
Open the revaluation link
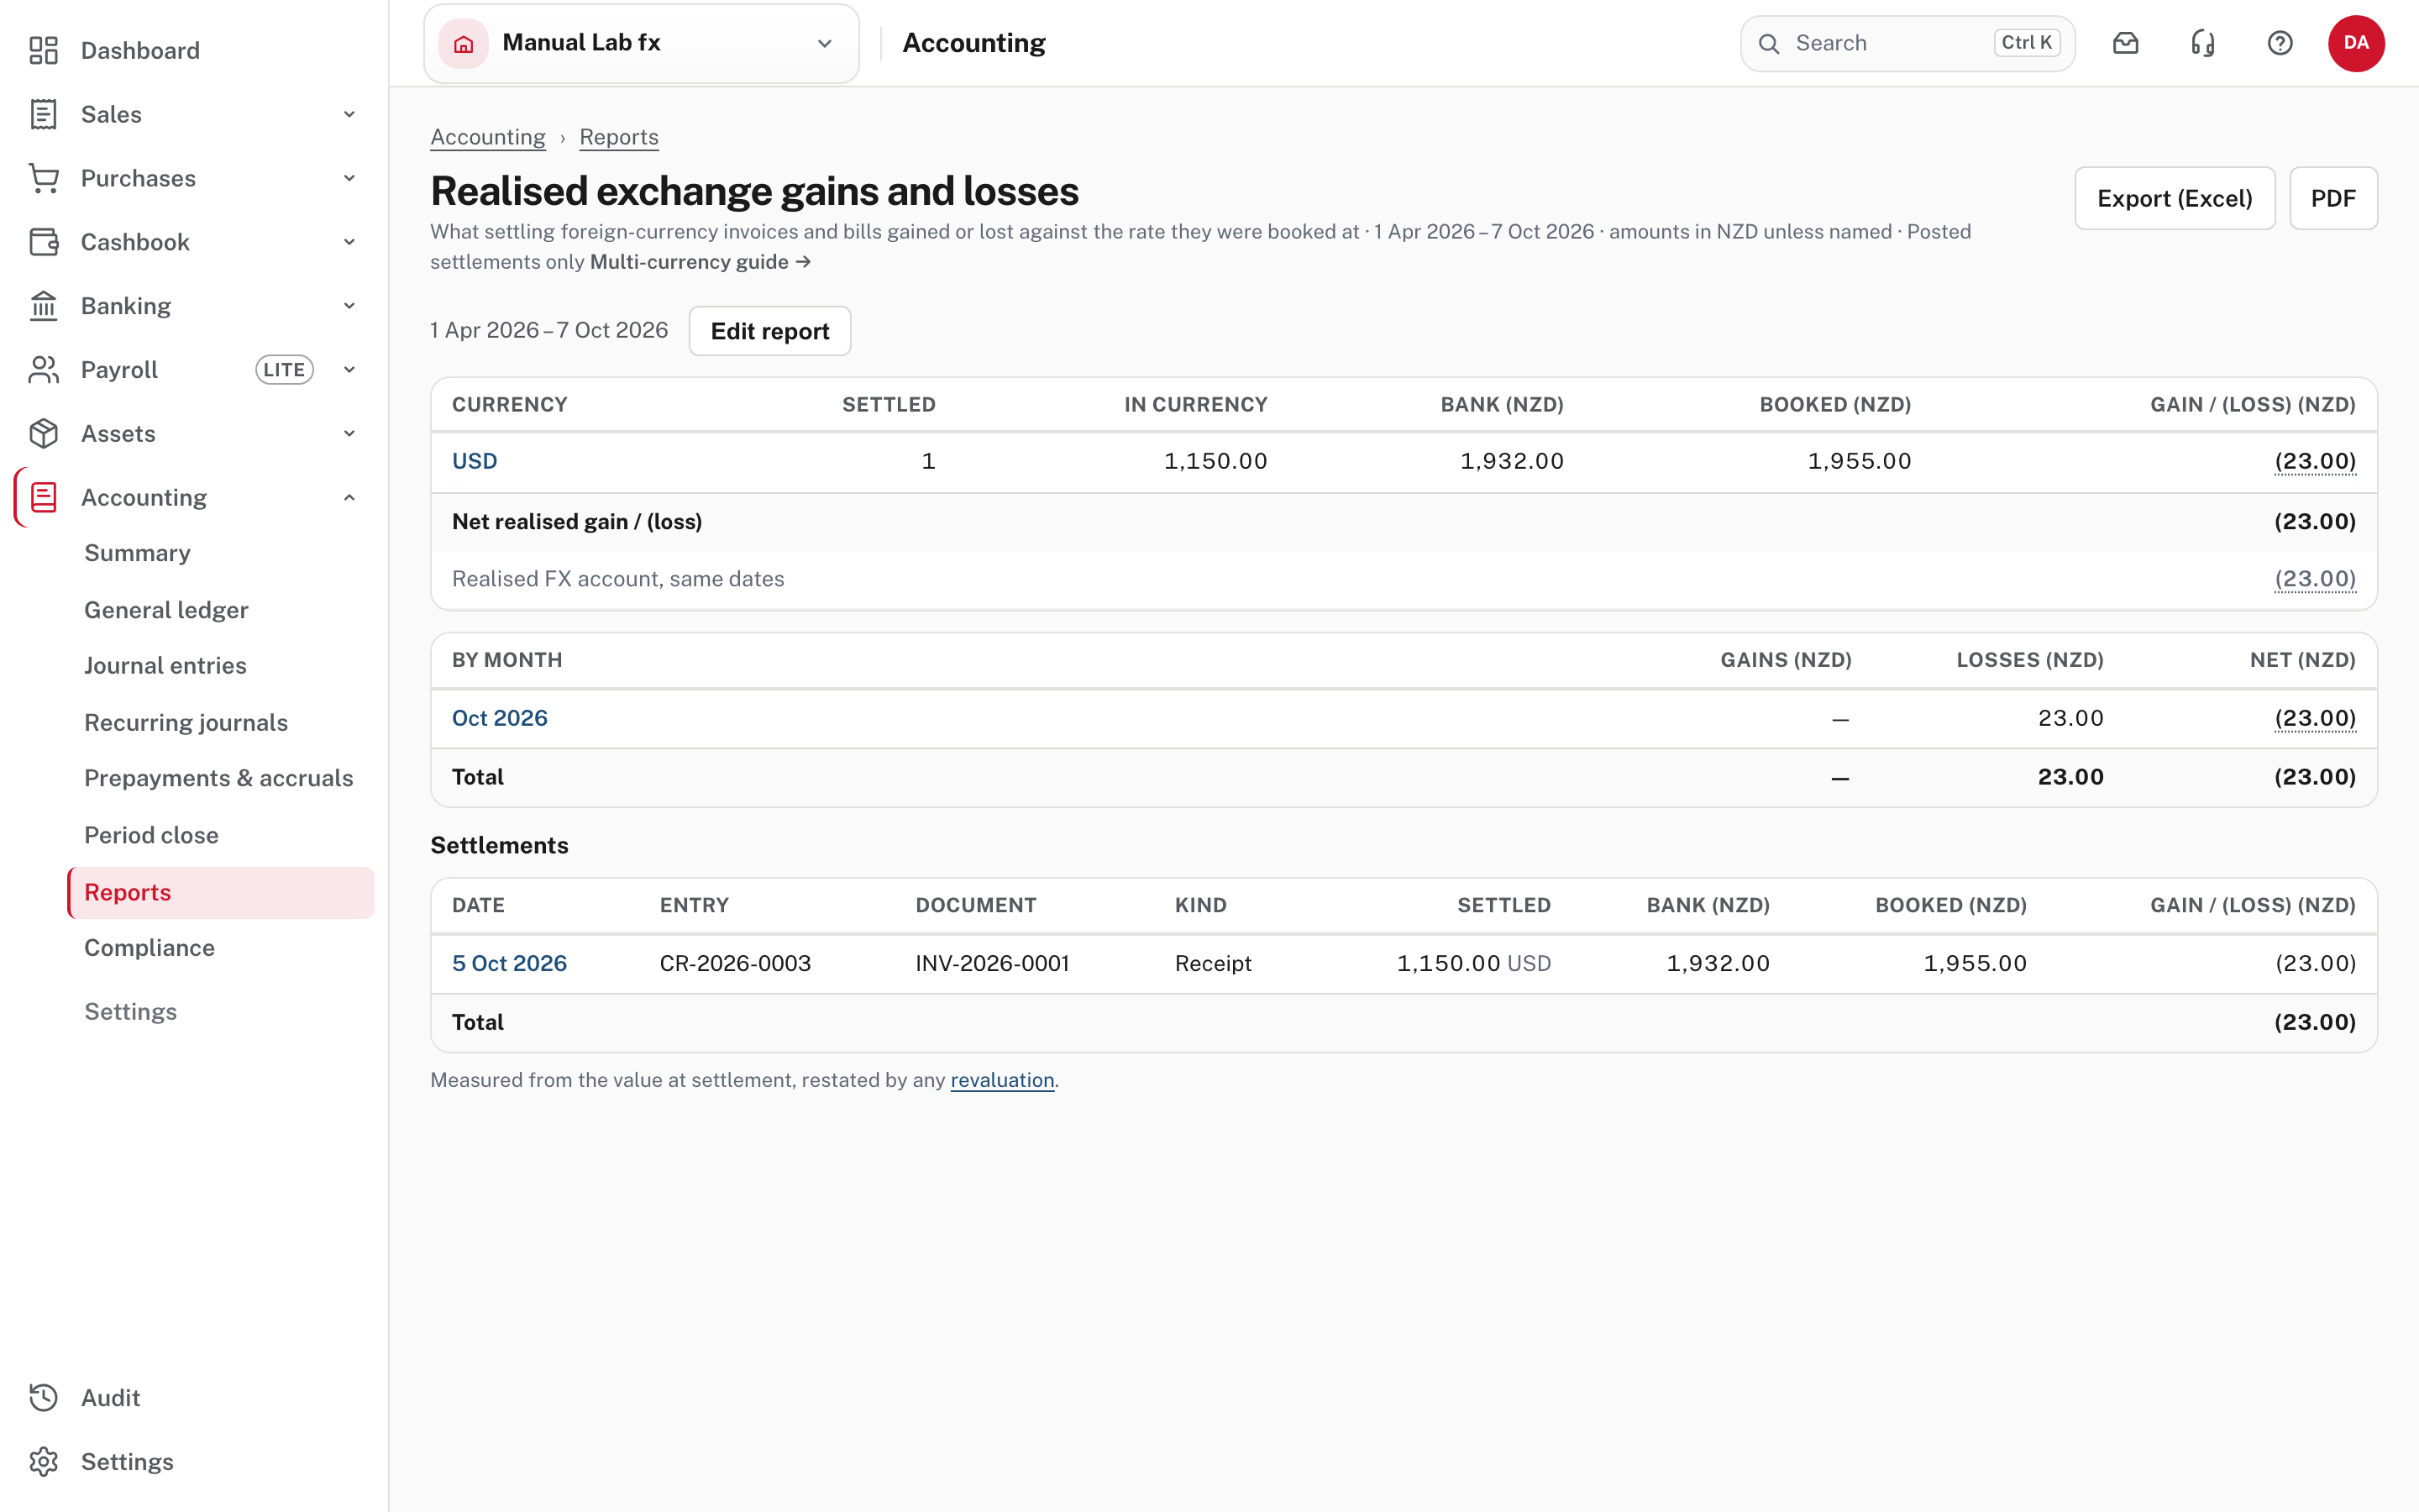click(1001, 1080)
